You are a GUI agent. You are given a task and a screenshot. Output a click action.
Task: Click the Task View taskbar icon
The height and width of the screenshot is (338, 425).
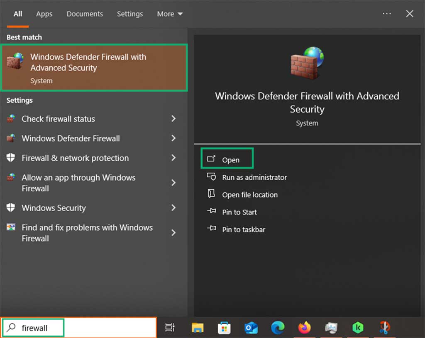pyautogui.click(x=170, y=327)
